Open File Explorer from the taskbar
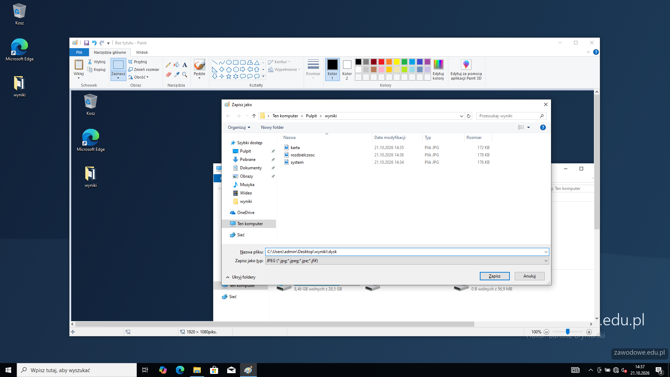Screen dimensions: 670x377 pyautogui.click(x=197, y=370)
